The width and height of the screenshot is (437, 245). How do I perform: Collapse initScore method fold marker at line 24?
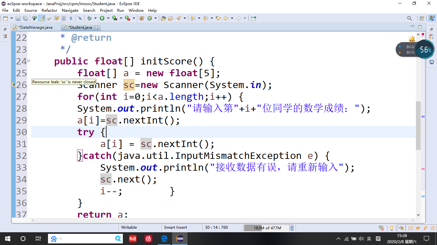[x=29, y=61]
